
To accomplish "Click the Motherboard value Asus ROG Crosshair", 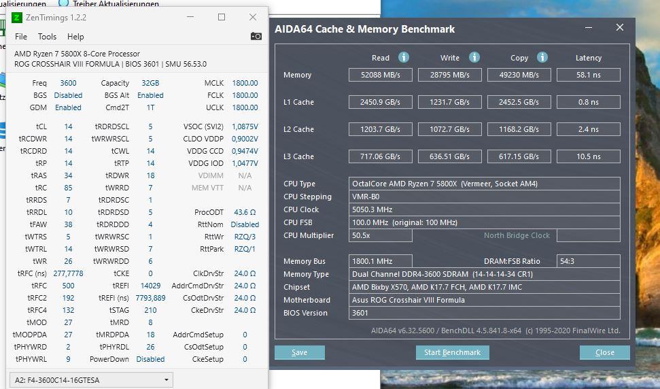I will (485, 300).
